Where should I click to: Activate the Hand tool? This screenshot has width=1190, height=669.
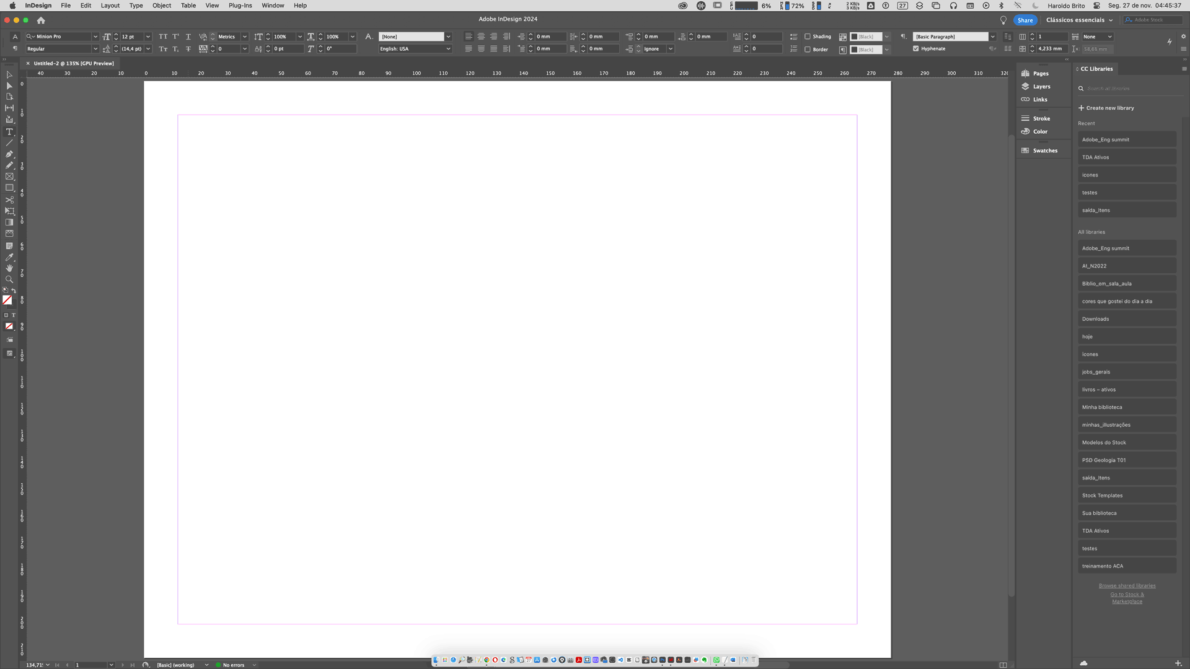click(9, 268)
